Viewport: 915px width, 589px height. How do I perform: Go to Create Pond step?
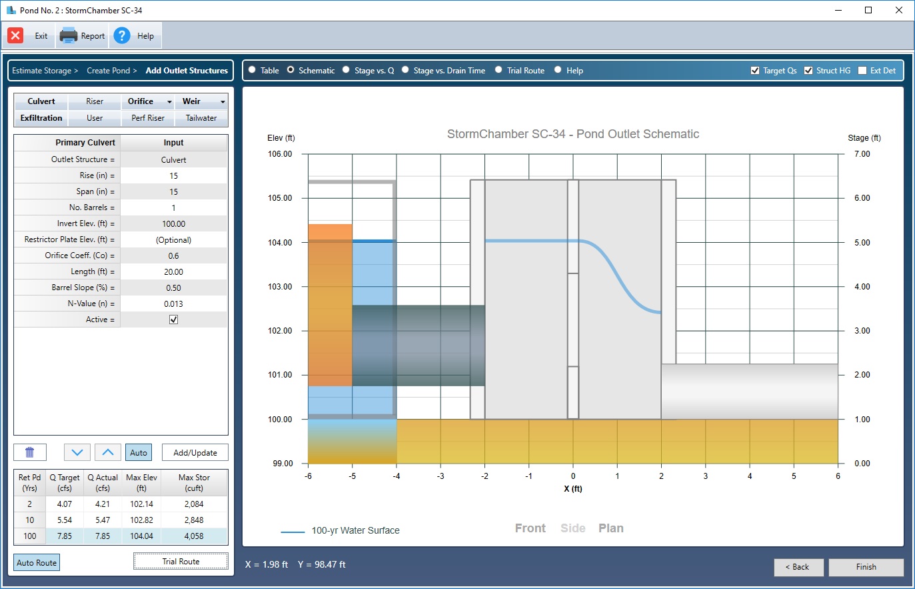click(111, 70)
